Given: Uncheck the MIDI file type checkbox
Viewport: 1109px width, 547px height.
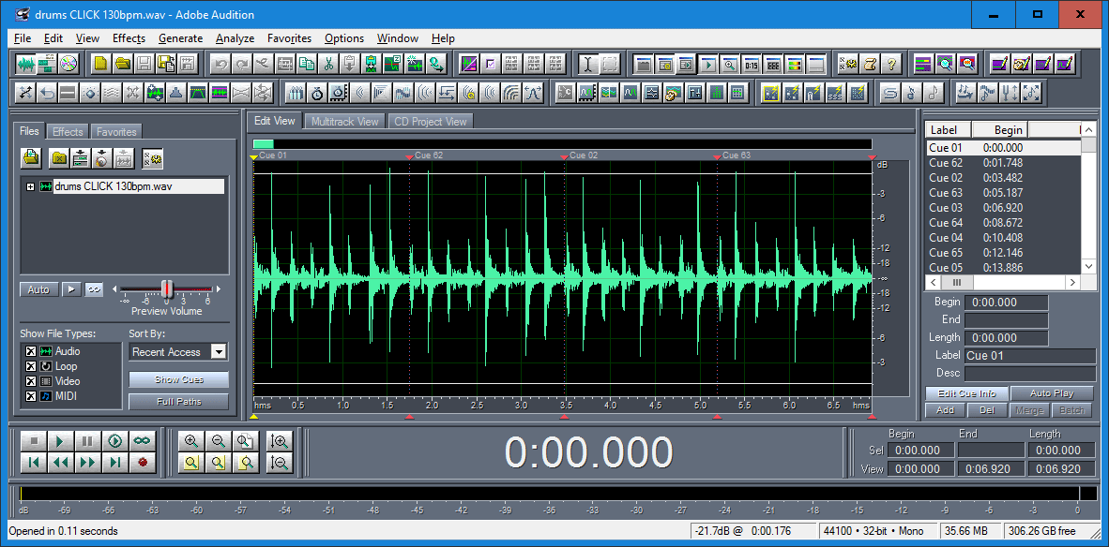Looking at the screenshot, I should (30, 396).
